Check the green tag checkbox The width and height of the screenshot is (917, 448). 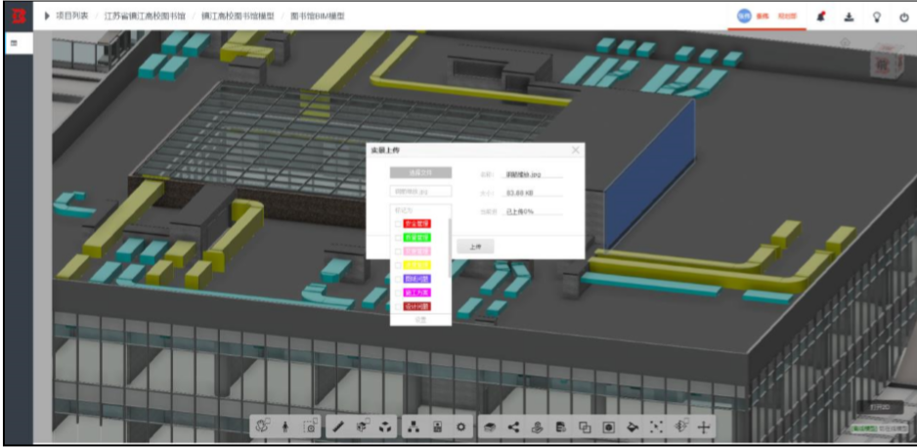point(398,238)
